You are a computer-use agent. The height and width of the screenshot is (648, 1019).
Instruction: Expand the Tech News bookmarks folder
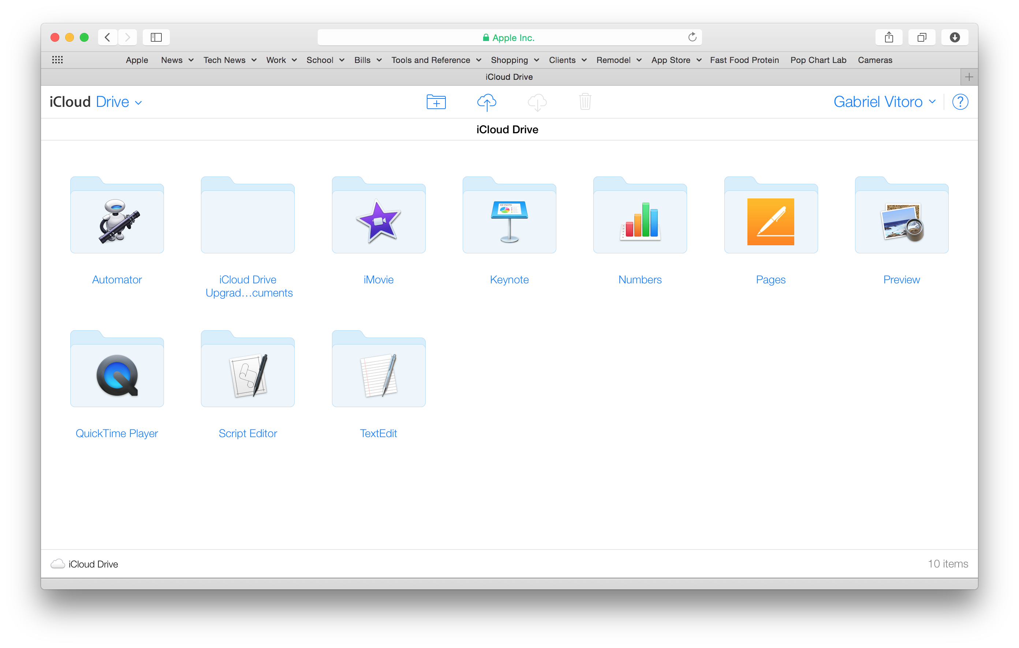point(230,60)
